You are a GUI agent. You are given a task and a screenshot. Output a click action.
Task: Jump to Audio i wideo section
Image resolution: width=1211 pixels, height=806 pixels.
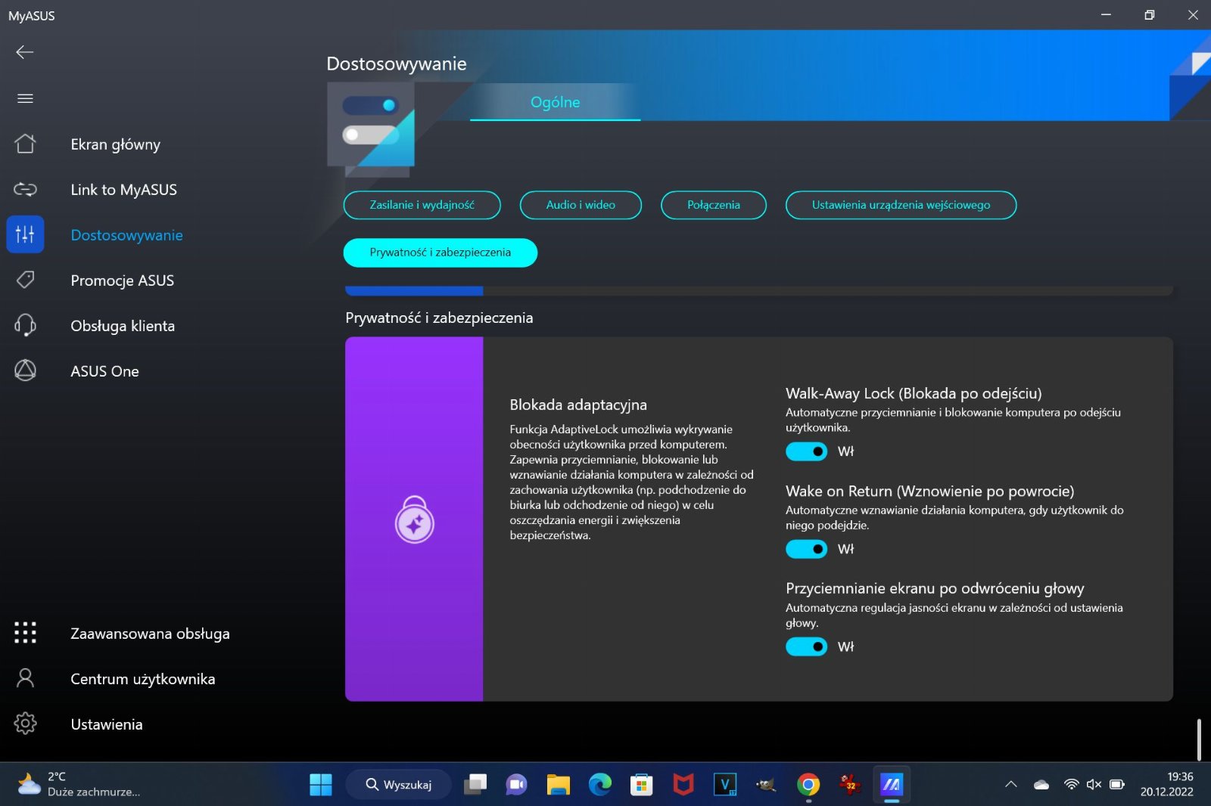(581, 205)
